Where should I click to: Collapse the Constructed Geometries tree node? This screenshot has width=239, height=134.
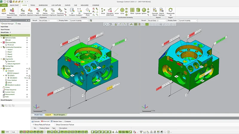pyautogui.click(x=1, y=47)
